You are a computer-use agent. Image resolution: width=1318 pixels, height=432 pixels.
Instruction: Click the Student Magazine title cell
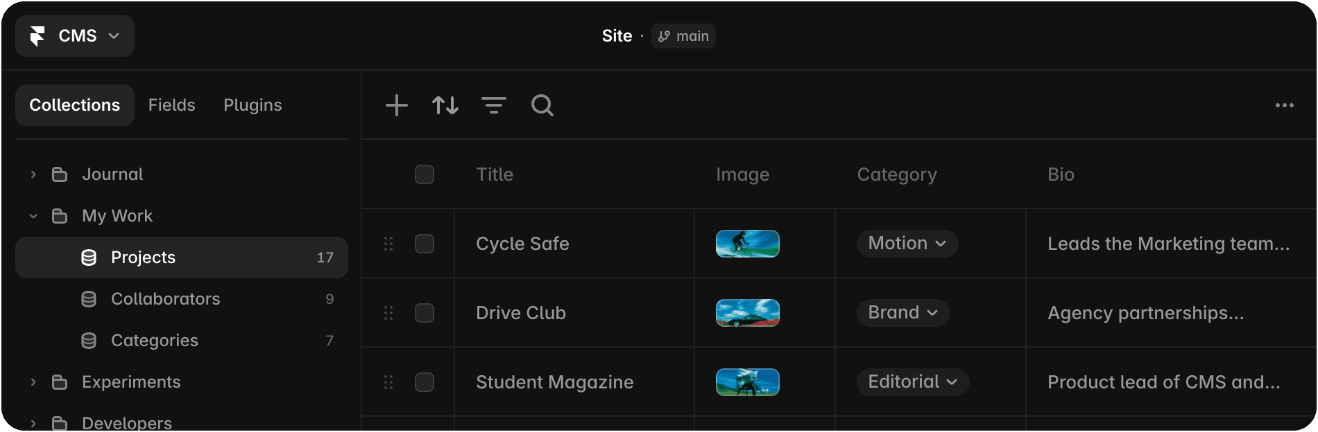coord(574,382)
